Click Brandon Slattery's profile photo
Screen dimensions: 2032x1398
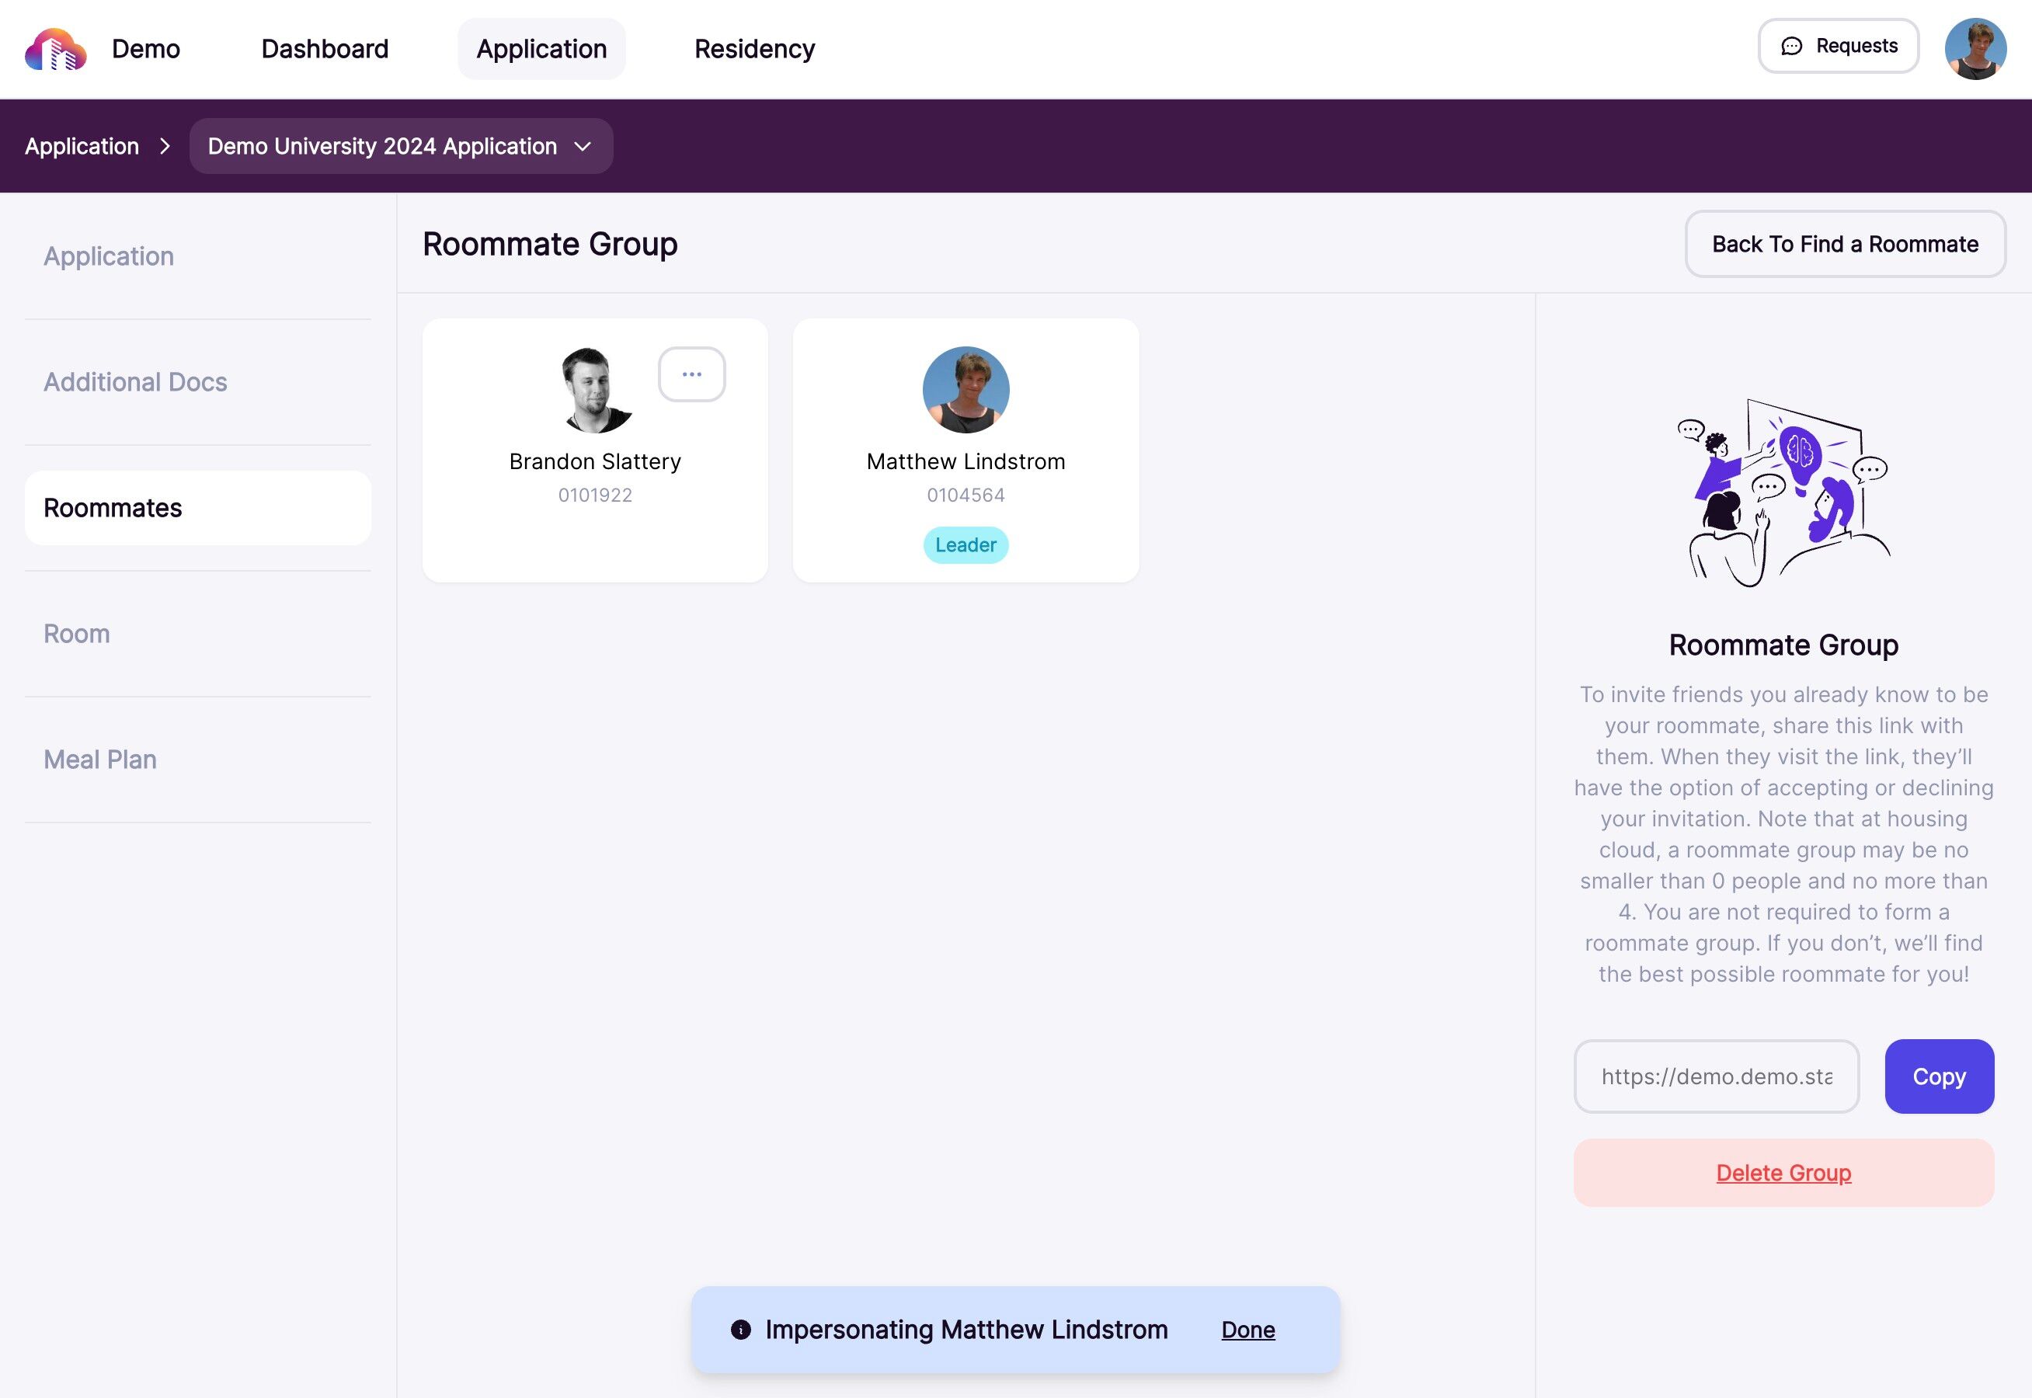(595, 390)
